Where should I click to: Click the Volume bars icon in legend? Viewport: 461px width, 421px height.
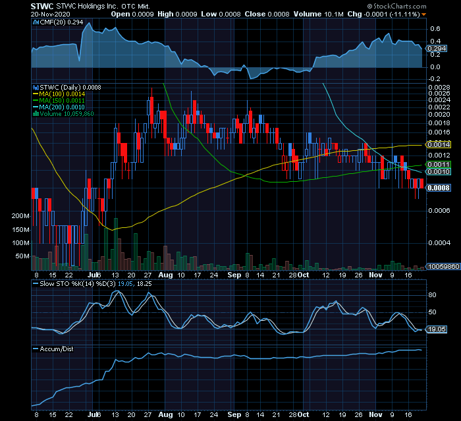[x=36, y=114]
